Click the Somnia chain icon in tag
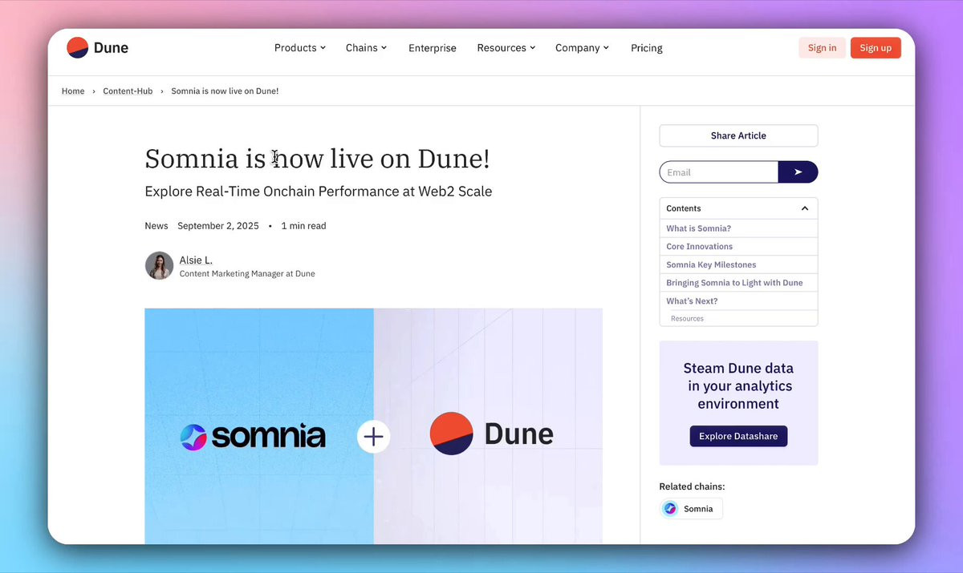The height and width of the screenshot is (573, 963). point(670,509)
